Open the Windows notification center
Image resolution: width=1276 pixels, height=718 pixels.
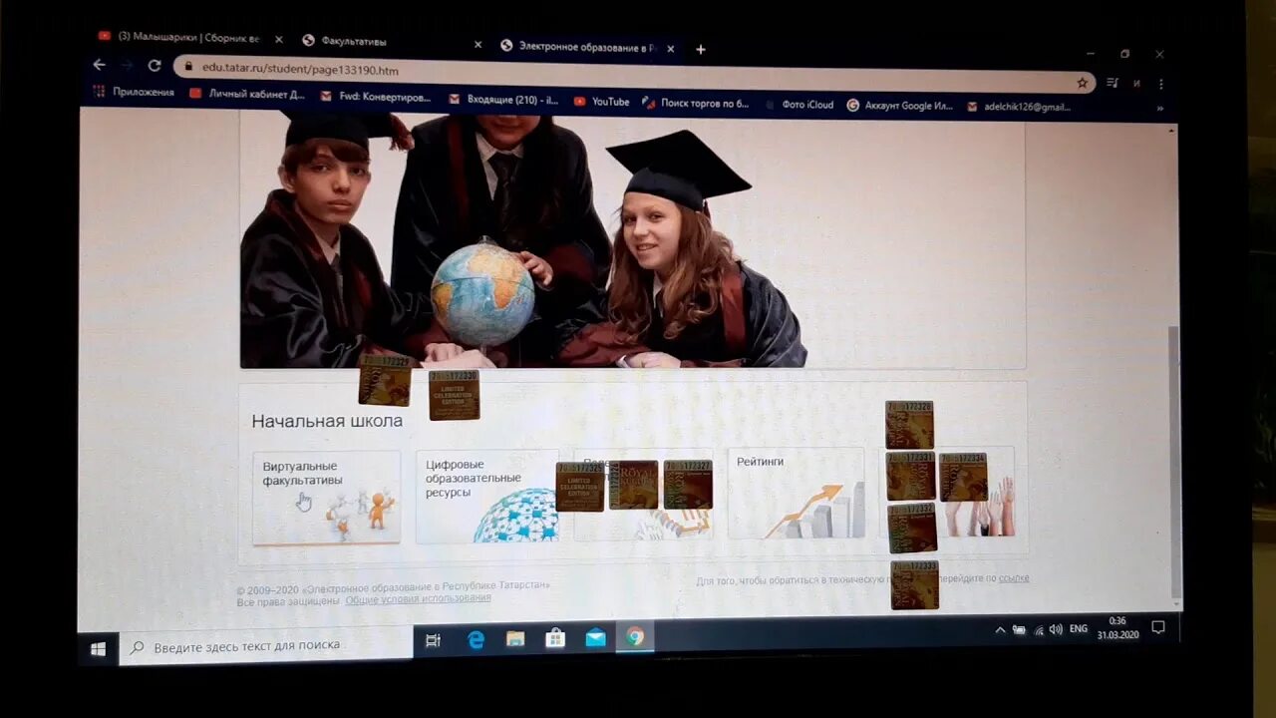pos(1158,627)
